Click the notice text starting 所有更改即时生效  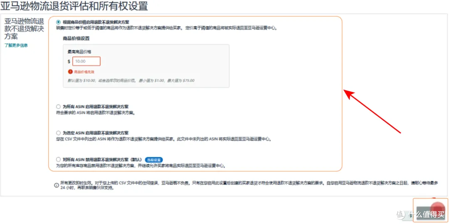coord(249,185)
